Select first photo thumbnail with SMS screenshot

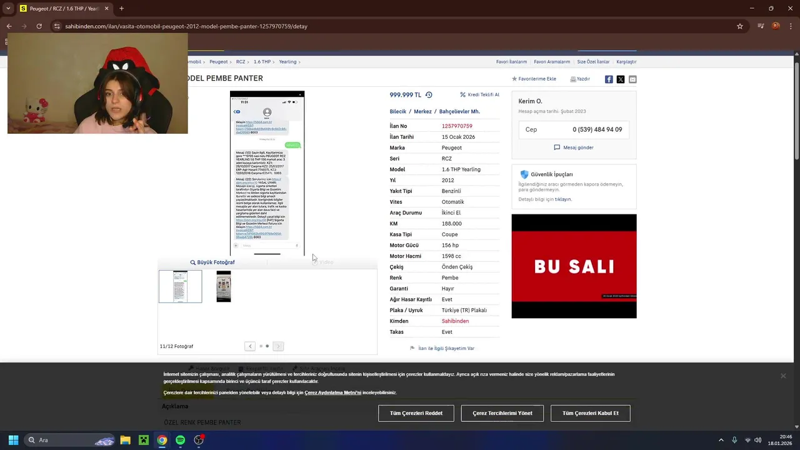coord(180,286)
